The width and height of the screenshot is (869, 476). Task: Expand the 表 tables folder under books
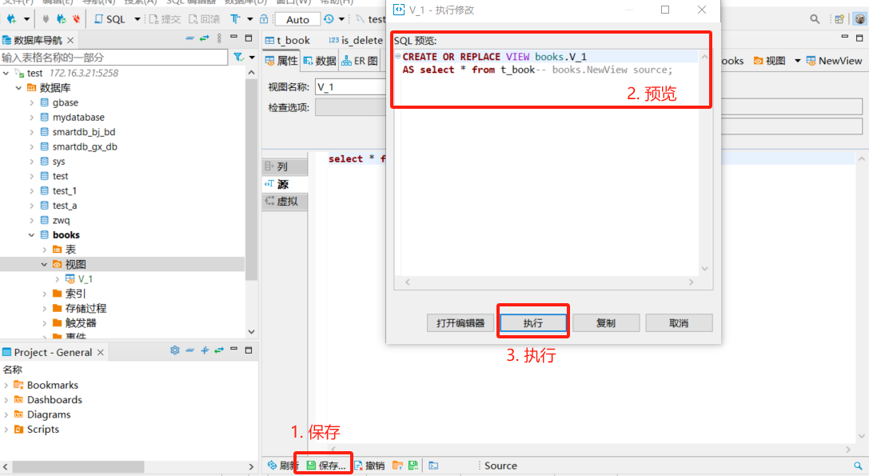(45, 250)
